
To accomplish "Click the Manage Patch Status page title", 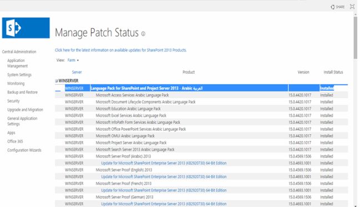I will pos(97,32).
